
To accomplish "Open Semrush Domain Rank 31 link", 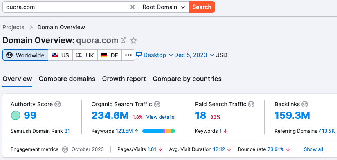I will pos(67,131).
